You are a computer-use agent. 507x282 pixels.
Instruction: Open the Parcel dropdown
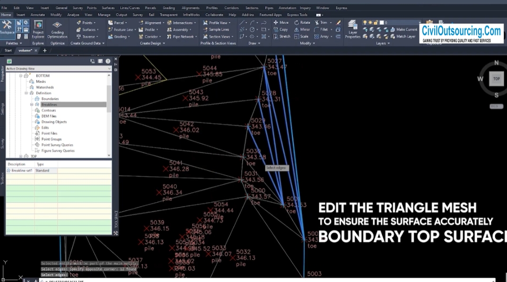[117, 23]
